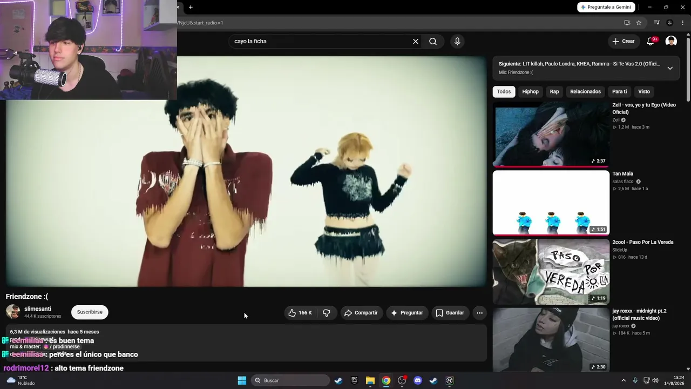This screenshot has height=389, width=691.
Task: Click jay roxxx - midnight pt.2 title
Action: pos(640,314)
